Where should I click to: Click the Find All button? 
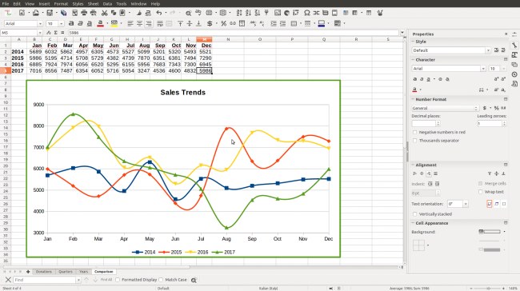(106, 280)
